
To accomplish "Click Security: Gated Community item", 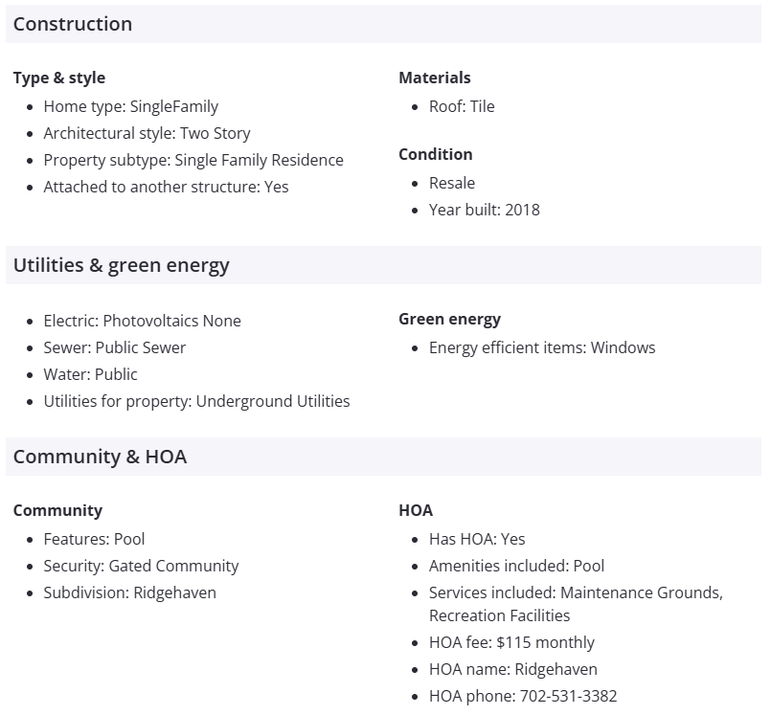I will (x=141, y=566).
